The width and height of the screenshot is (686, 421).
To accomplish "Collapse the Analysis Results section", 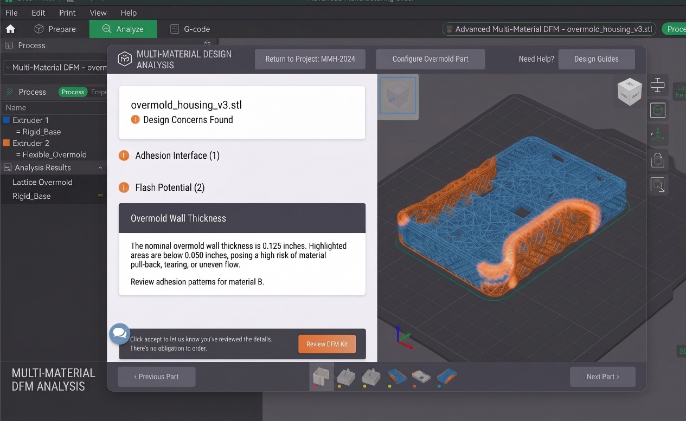I will point(100,168).
